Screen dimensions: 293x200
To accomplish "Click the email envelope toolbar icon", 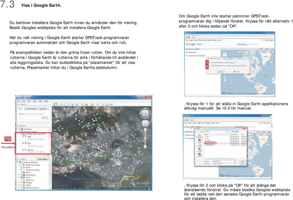I will (x=103, y=104).
